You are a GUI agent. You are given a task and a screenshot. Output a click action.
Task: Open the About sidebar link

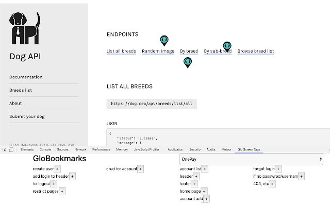pyautogui.click(x=15, y=104)
